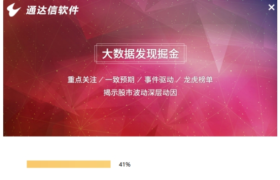
Task: Click the slash separator after 重点关注
Action: (x=101, y=79)
